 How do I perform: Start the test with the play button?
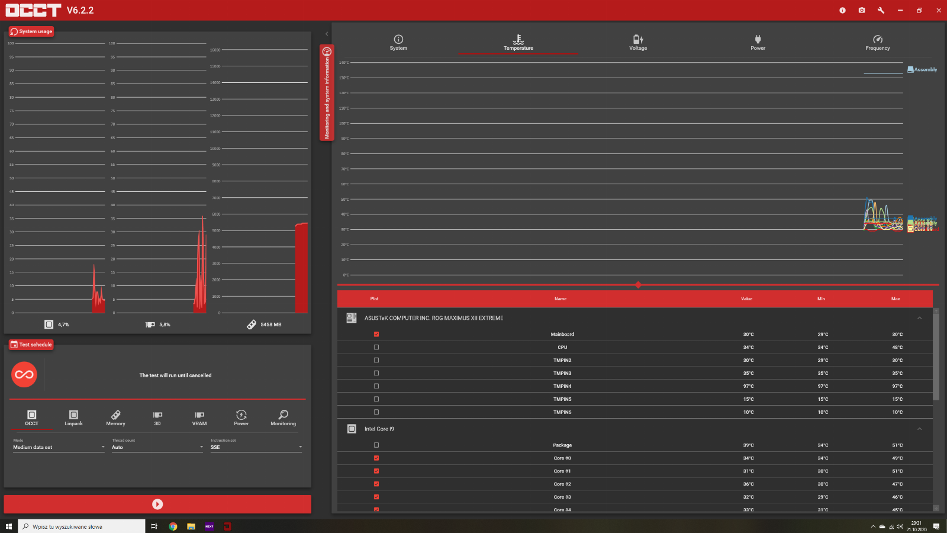tap(157, 504)
